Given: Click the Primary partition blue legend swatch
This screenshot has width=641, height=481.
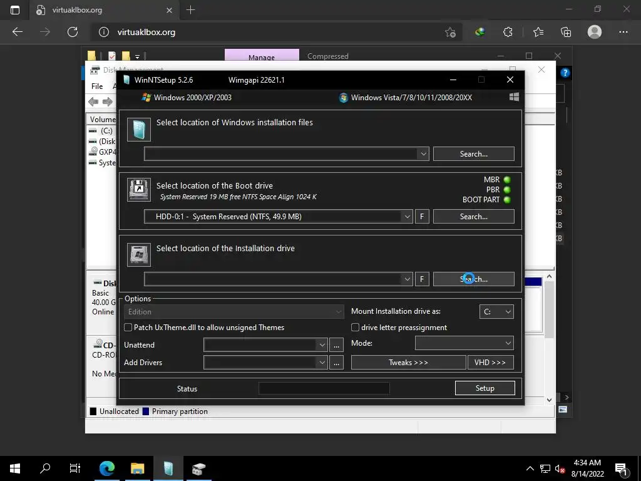Looking at the screenshot, I should 145,411.
